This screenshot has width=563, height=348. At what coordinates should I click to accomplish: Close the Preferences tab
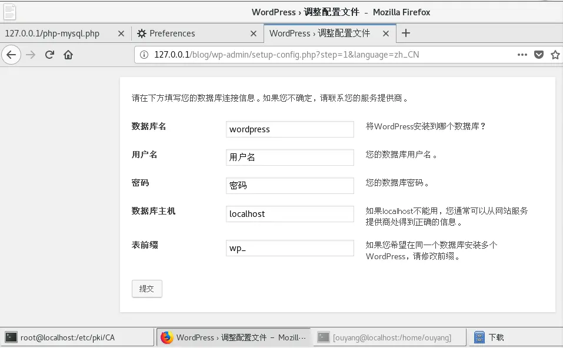point(254,34)
